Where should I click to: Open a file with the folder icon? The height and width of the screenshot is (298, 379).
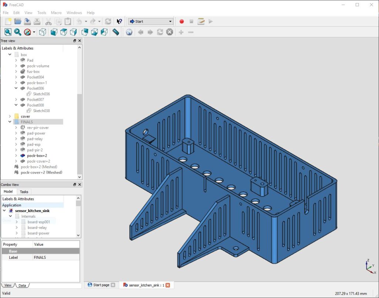18,21
